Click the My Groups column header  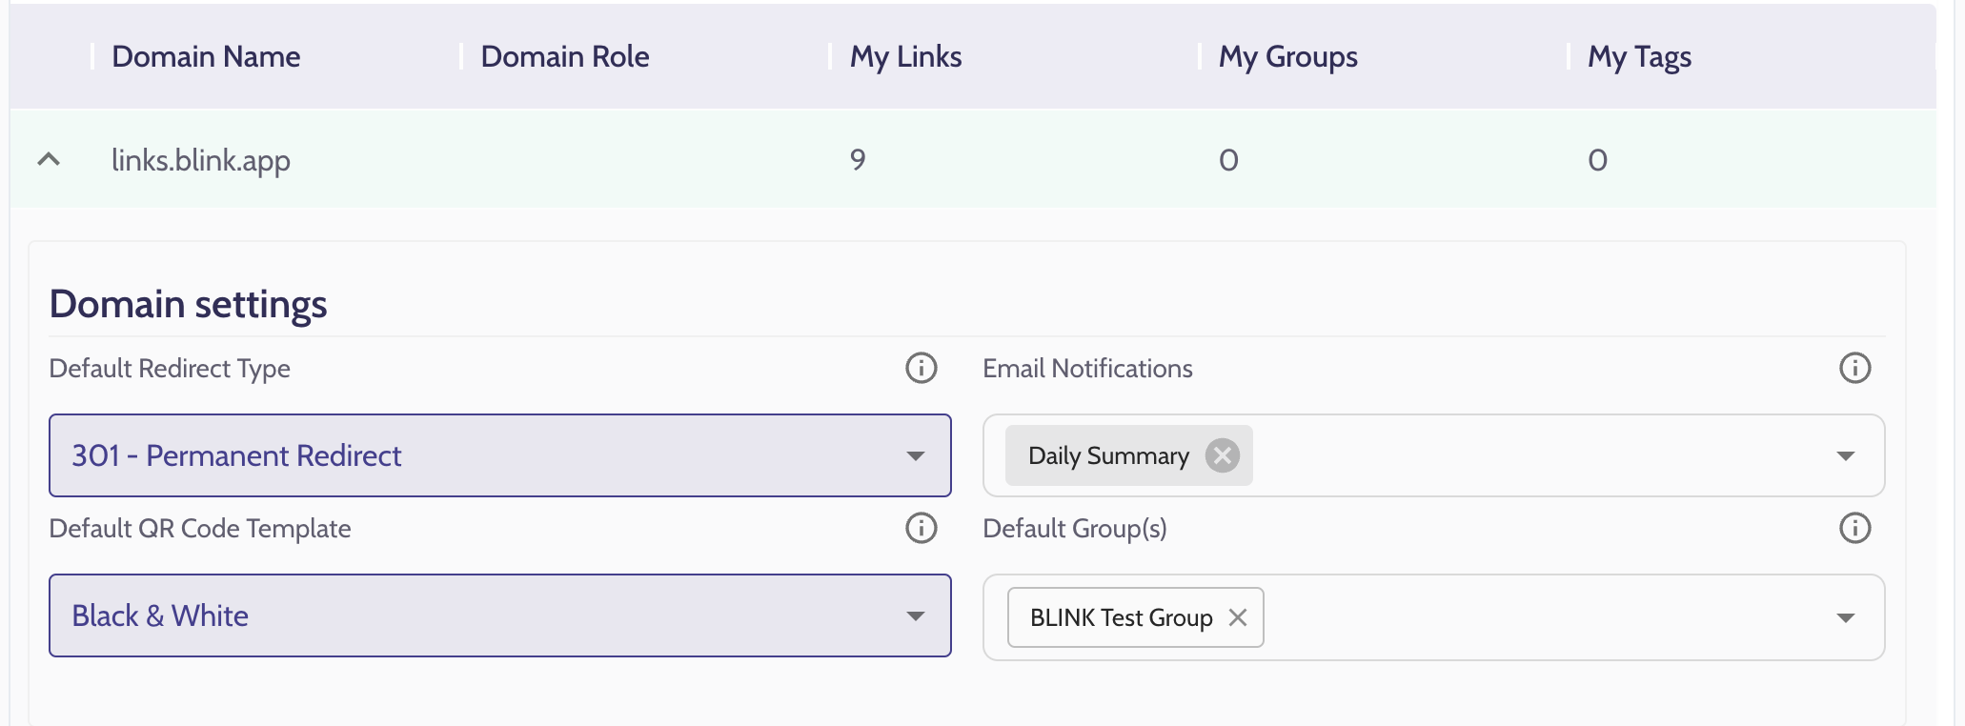1287,57
